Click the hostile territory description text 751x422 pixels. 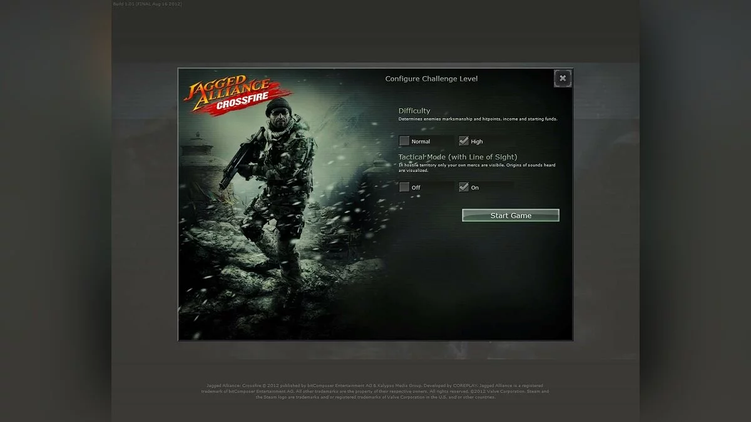pyautogui.click(x=477, y=168)
